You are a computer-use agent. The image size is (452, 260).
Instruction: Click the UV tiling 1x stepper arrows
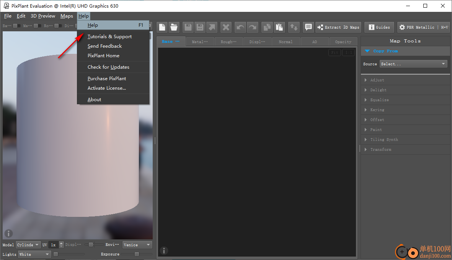[61, 245]
